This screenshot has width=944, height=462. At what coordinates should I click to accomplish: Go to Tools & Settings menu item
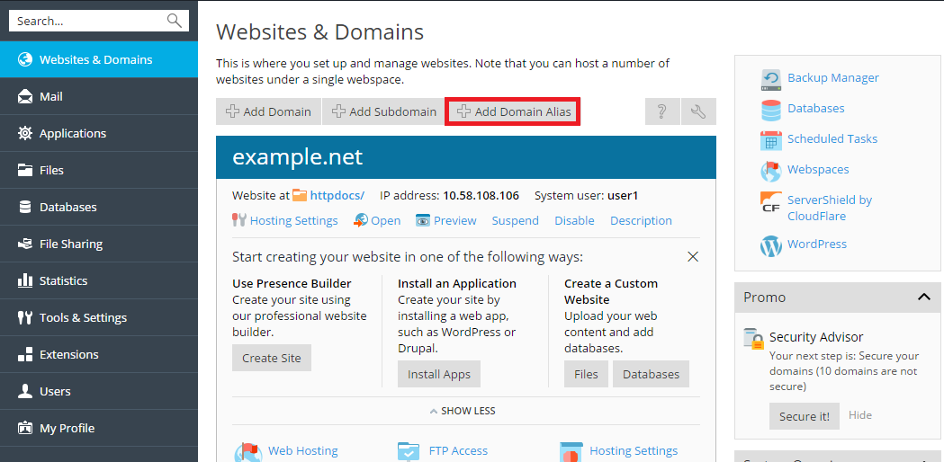click(83, 318)
